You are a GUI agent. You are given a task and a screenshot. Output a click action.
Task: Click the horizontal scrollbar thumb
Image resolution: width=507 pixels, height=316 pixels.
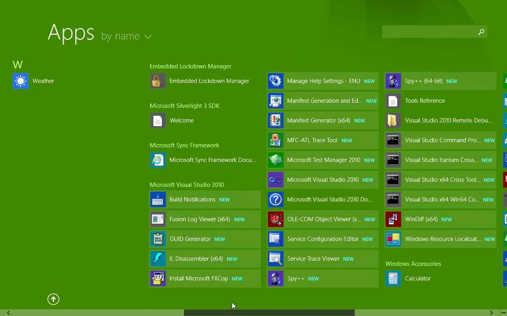pos(269,313)
